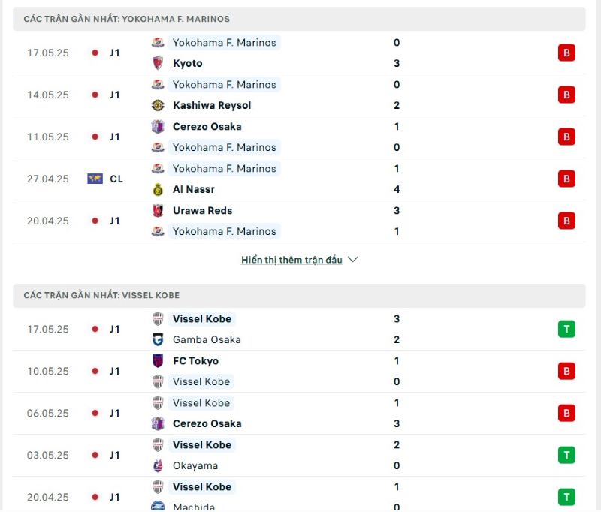Open the 'Hiển thị thêm trận đấu' link
The height and width of the screenshot is (512, 601).
pos(291,260)
